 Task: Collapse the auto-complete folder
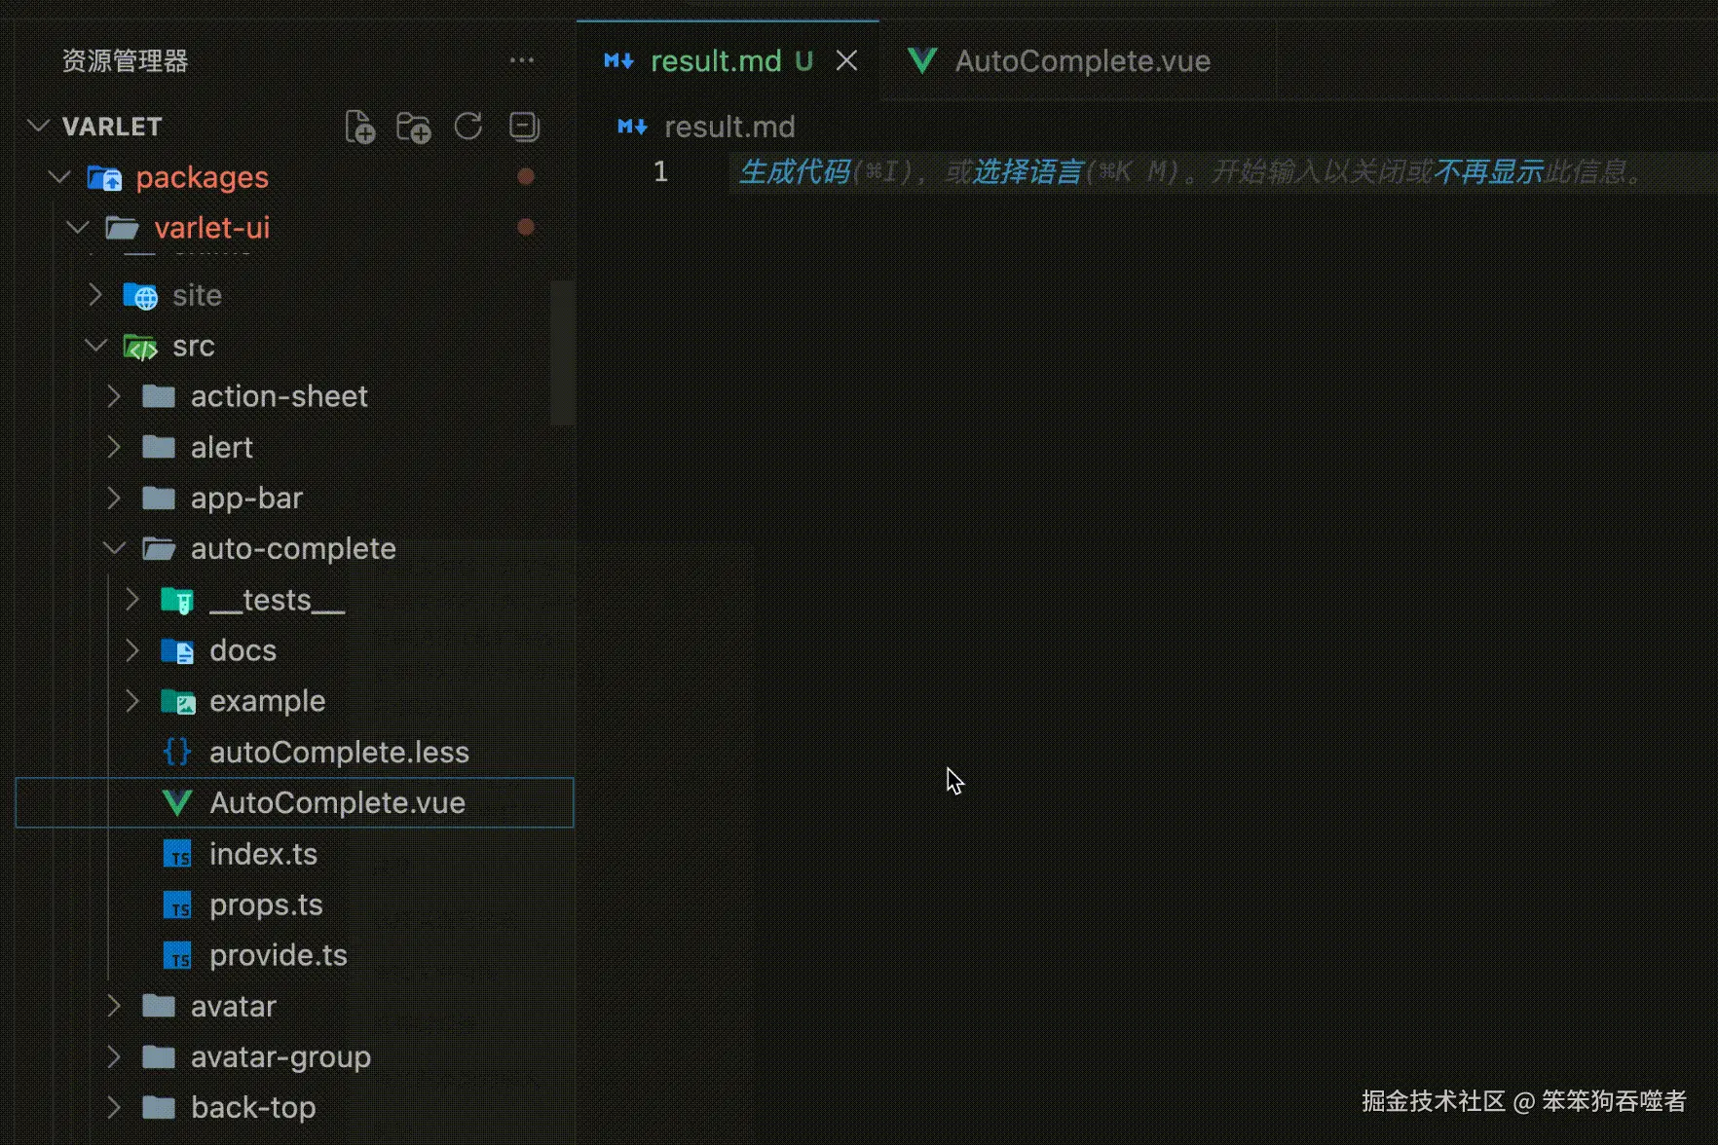[114, 548]
